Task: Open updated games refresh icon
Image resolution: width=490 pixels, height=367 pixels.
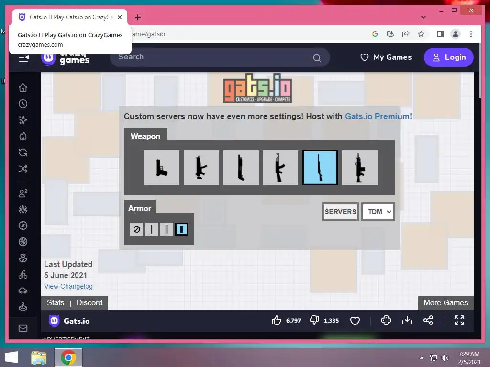Action: (23, 152)
